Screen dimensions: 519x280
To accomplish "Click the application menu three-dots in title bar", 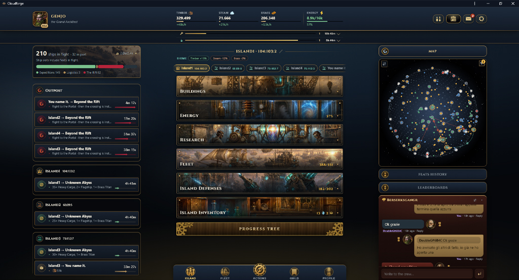I will click(x=474, y=4).
